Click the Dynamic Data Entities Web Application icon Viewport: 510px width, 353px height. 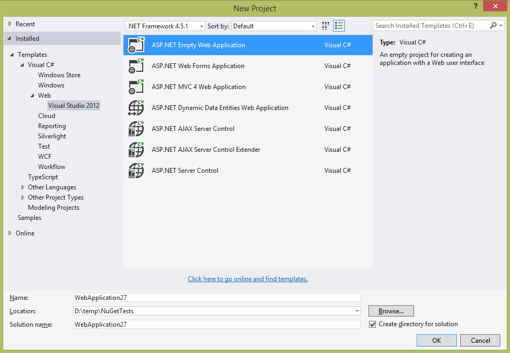pyautogui.click(x=136, y=108)
